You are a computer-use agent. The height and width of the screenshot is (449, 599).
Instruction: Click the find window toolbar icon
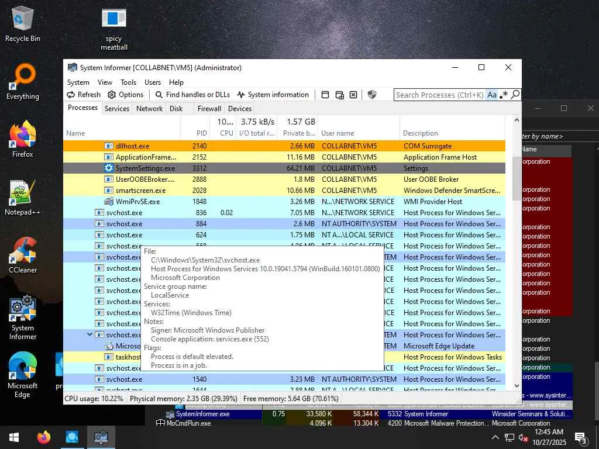325,95
